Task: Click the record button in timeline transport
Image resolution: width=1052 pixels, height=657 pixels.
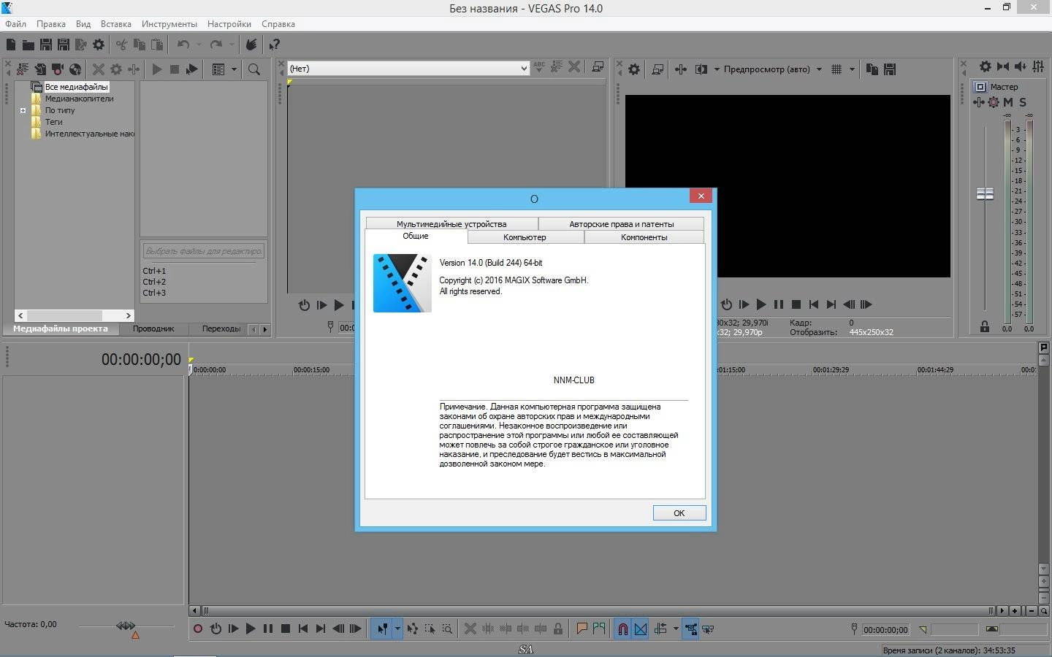Action: point(197,629)
